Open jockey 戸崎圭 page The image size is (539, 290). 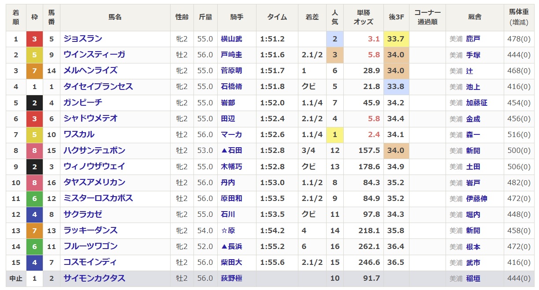coord(231,55)
